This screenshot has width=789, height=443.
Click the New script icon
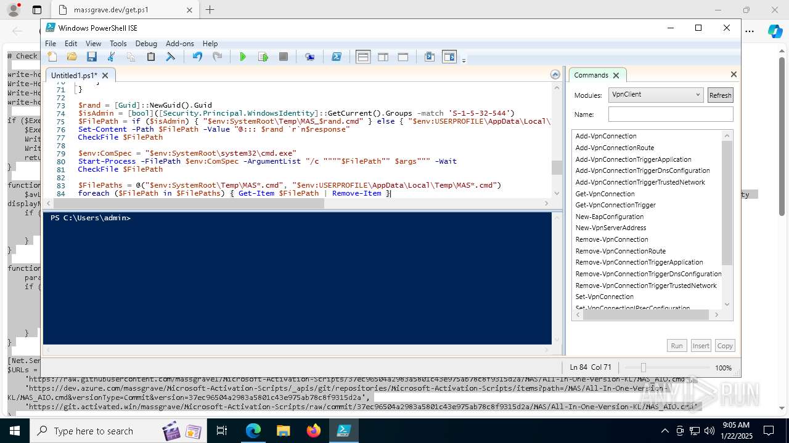(53, 57)
